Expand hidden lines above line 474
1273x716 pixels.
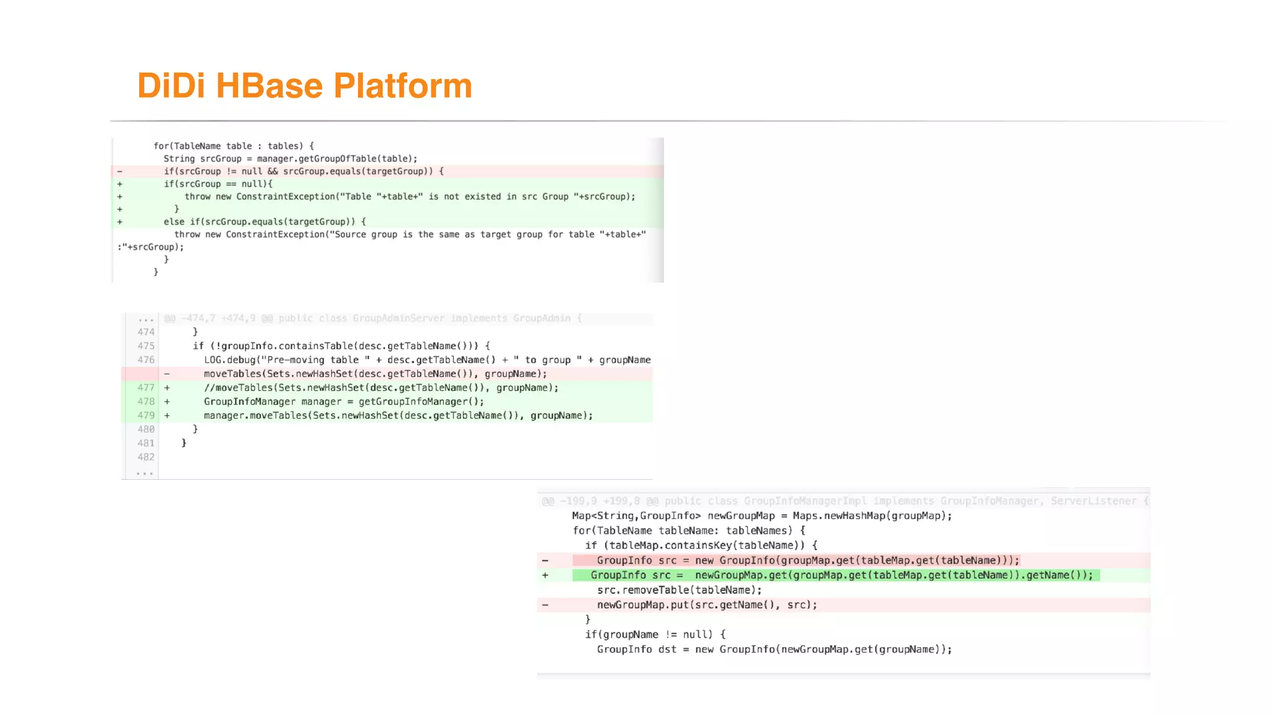(146, 319)
